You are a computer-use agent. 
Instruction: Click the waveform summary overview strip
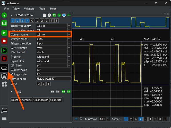(121, 22)
